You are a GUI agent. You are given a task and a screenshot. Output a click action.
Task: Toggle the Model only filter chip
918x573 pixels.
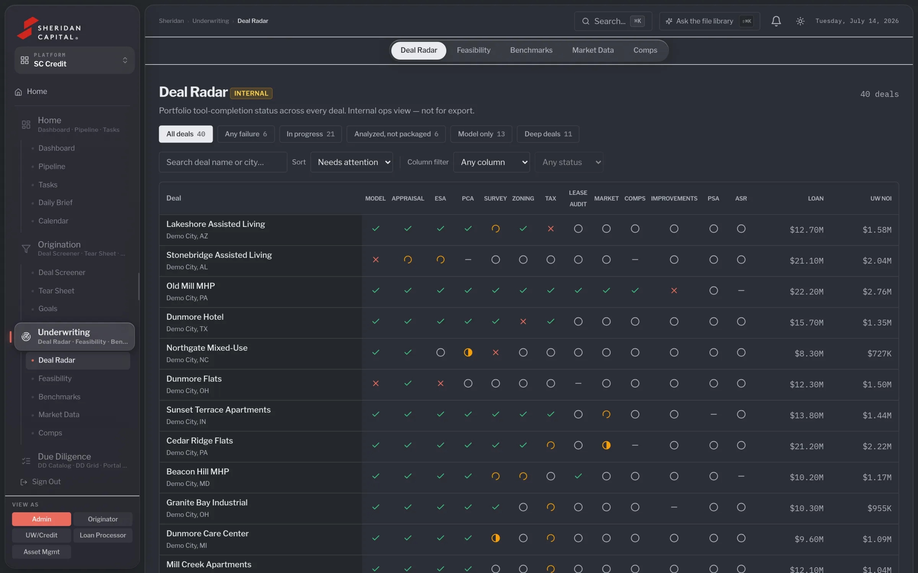pyautogui.click(x=481, y=134)
